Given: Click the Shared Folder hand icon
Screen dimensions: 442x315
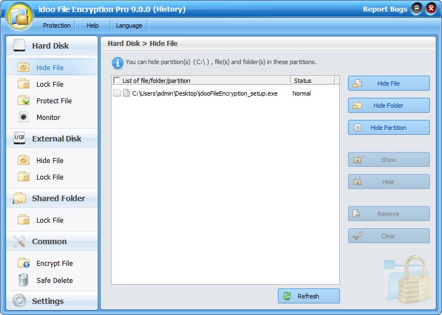Looking at the screenshot, I should 19,198.
